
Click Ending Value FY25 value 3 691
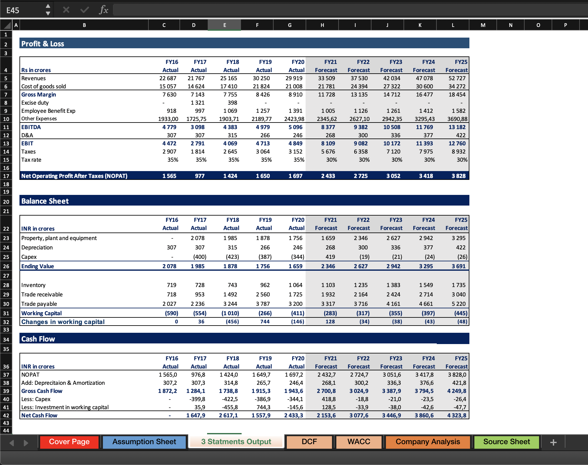click(459, 266)
